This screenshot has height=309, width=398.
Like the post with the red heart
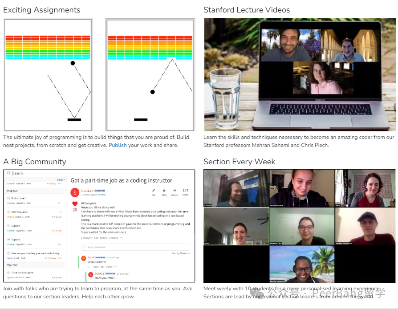75,203
